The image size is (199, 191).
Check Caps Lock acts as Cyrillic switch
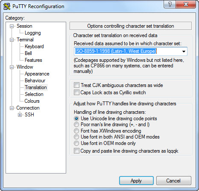76,93
